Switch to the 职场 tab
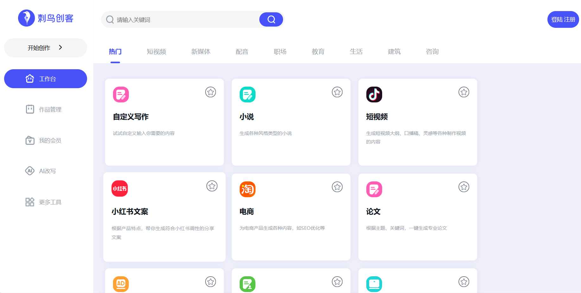The width and height of the screenshot is (581, 293). [x=280, y=52]
